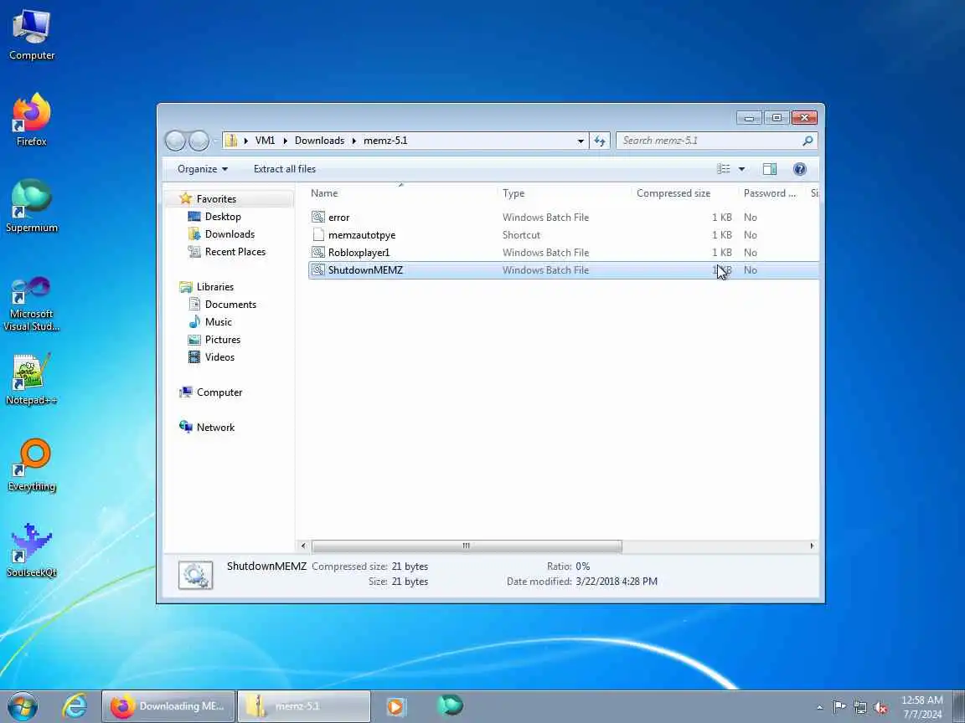Click Extract all files

[x=284, y=169]
